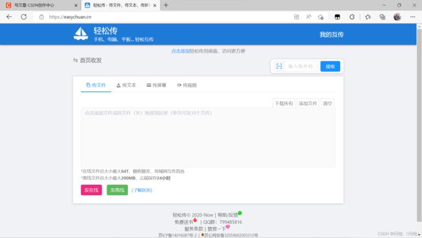The width and height of the screenshot is (422, 238).
Task: Go back with the browser back arrow
Action: coord(9,17)
